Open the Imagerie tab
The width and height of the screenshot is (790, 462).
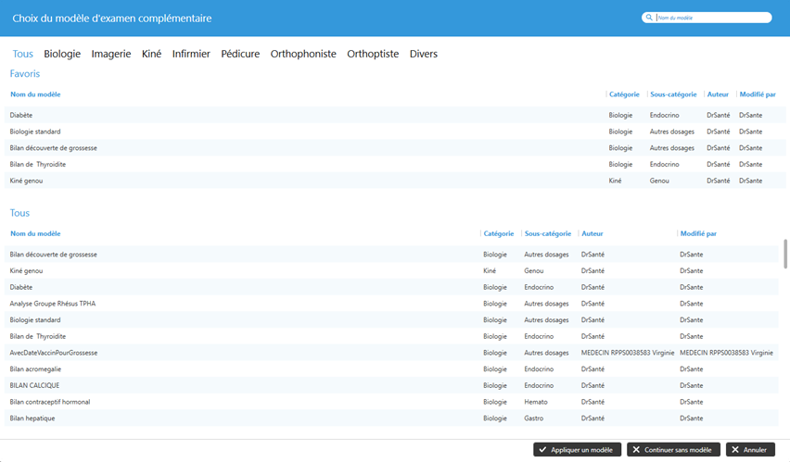click(111, 54)
